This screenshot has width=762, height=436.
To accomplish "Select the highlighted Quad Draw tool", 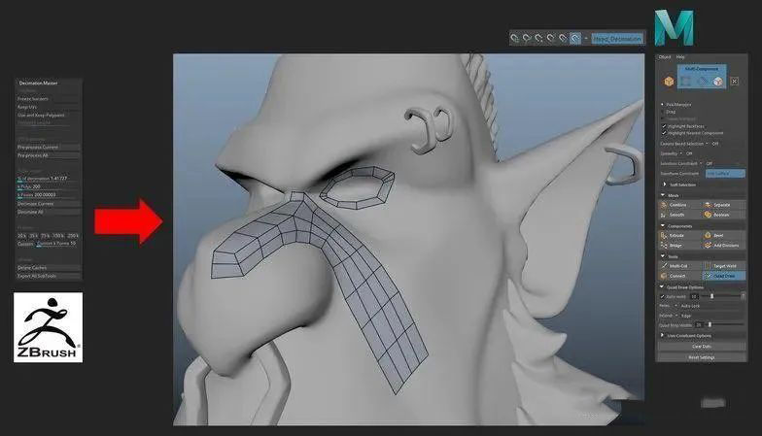I will (723, 276).
